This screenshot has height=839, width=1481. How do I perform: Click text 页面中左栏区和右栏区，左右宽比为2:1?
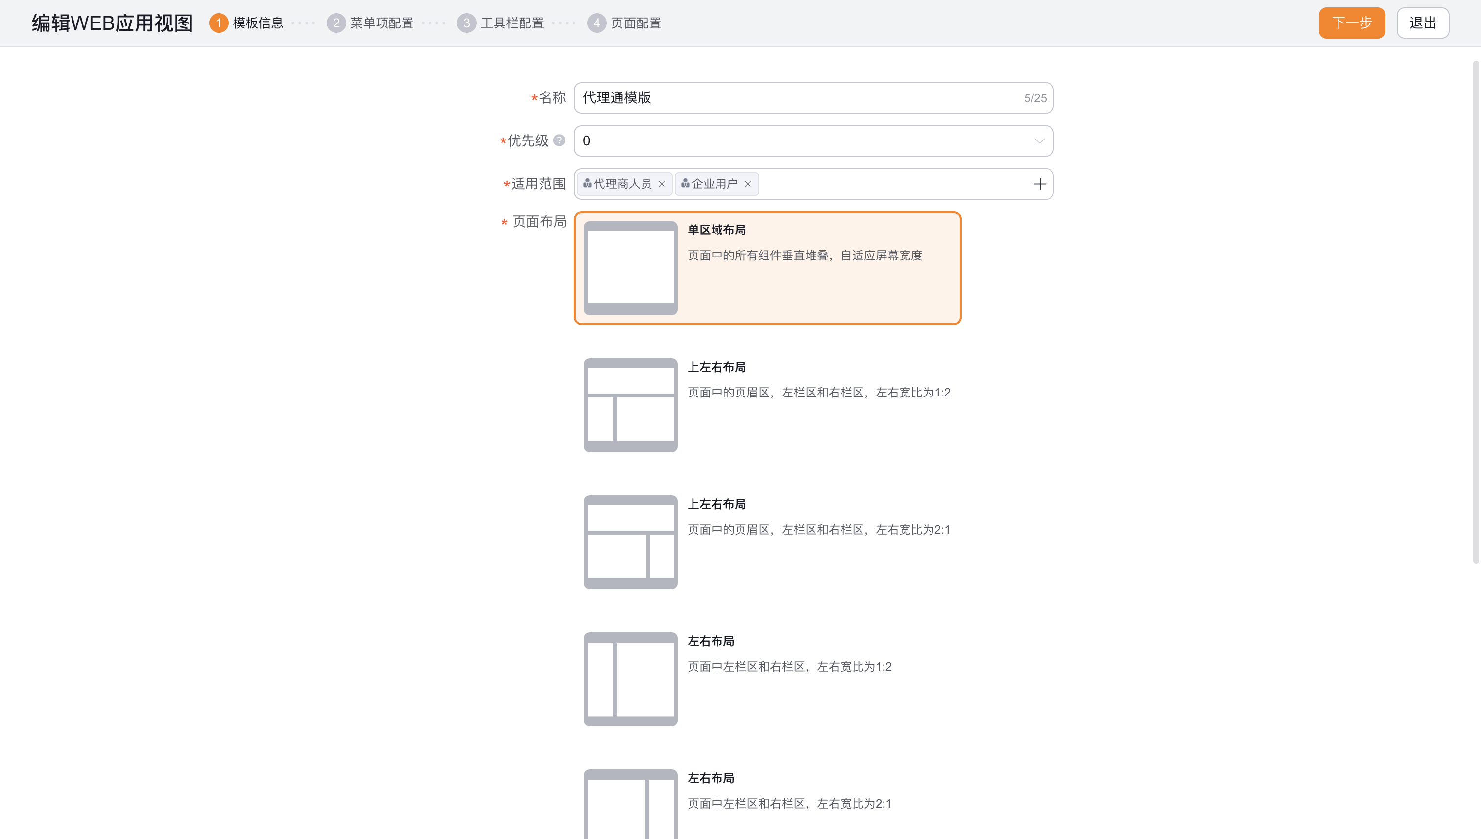789,804
